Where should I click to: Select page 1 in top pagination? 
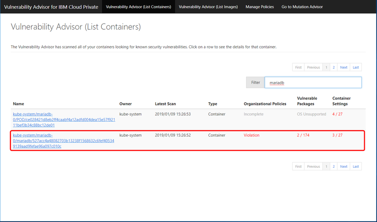coord(326,67)
